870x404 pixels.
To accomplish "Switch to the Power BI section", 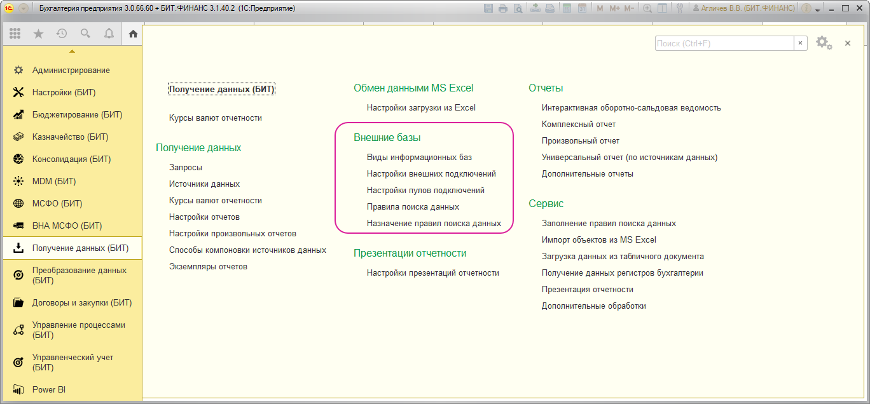I will point(49,390).
